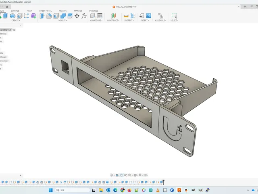This screenshot has width=258, height=194.
Task: Switch to the SHEET METAL tab
Action: [x=46, y=11]
